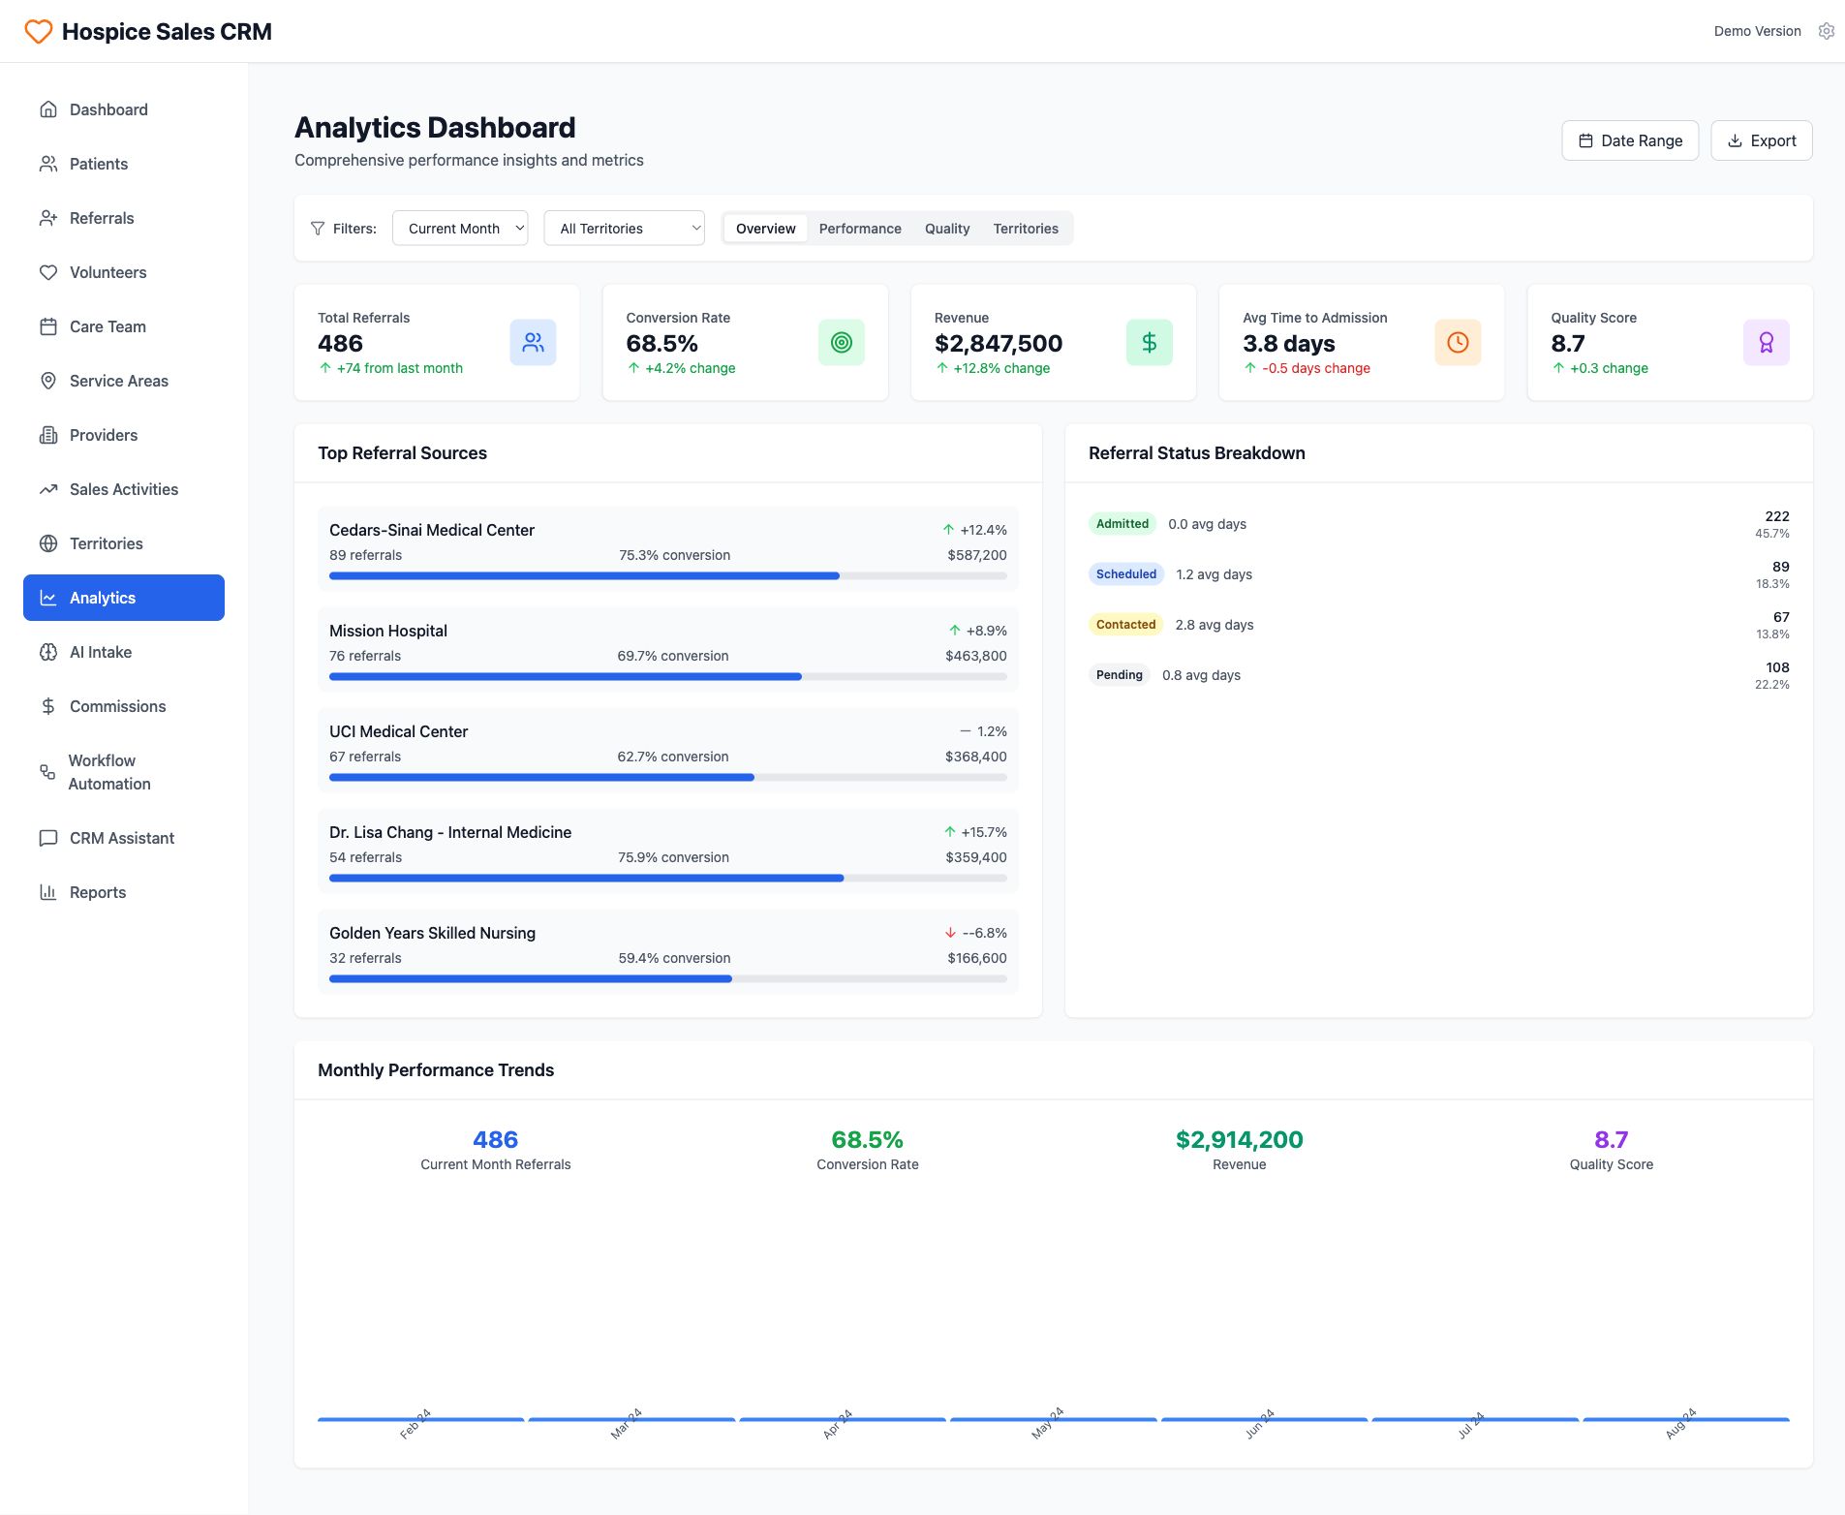This screenshot has width=1845, height=1515.
Task: Click the 222 admitted count
Action: pyautogui.click(x=1777, y=516)
